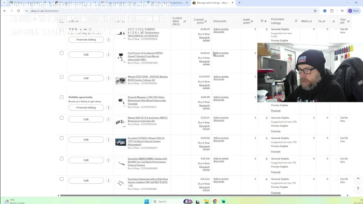The width and height of the screenshot is (363, 204).
Task: Click the eBay URL address bar
Action: click(170, 11)
